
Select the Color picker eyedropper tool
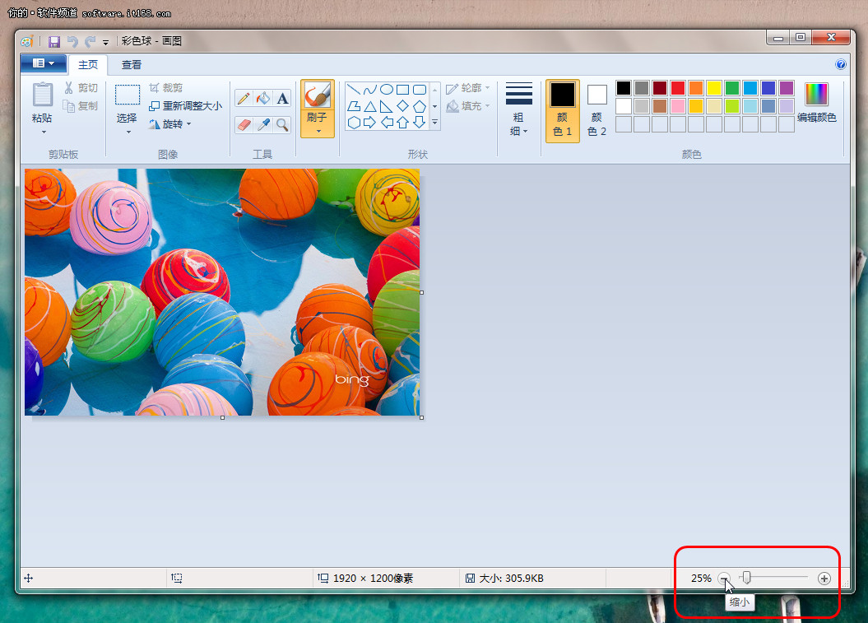(x=263, y=124)
